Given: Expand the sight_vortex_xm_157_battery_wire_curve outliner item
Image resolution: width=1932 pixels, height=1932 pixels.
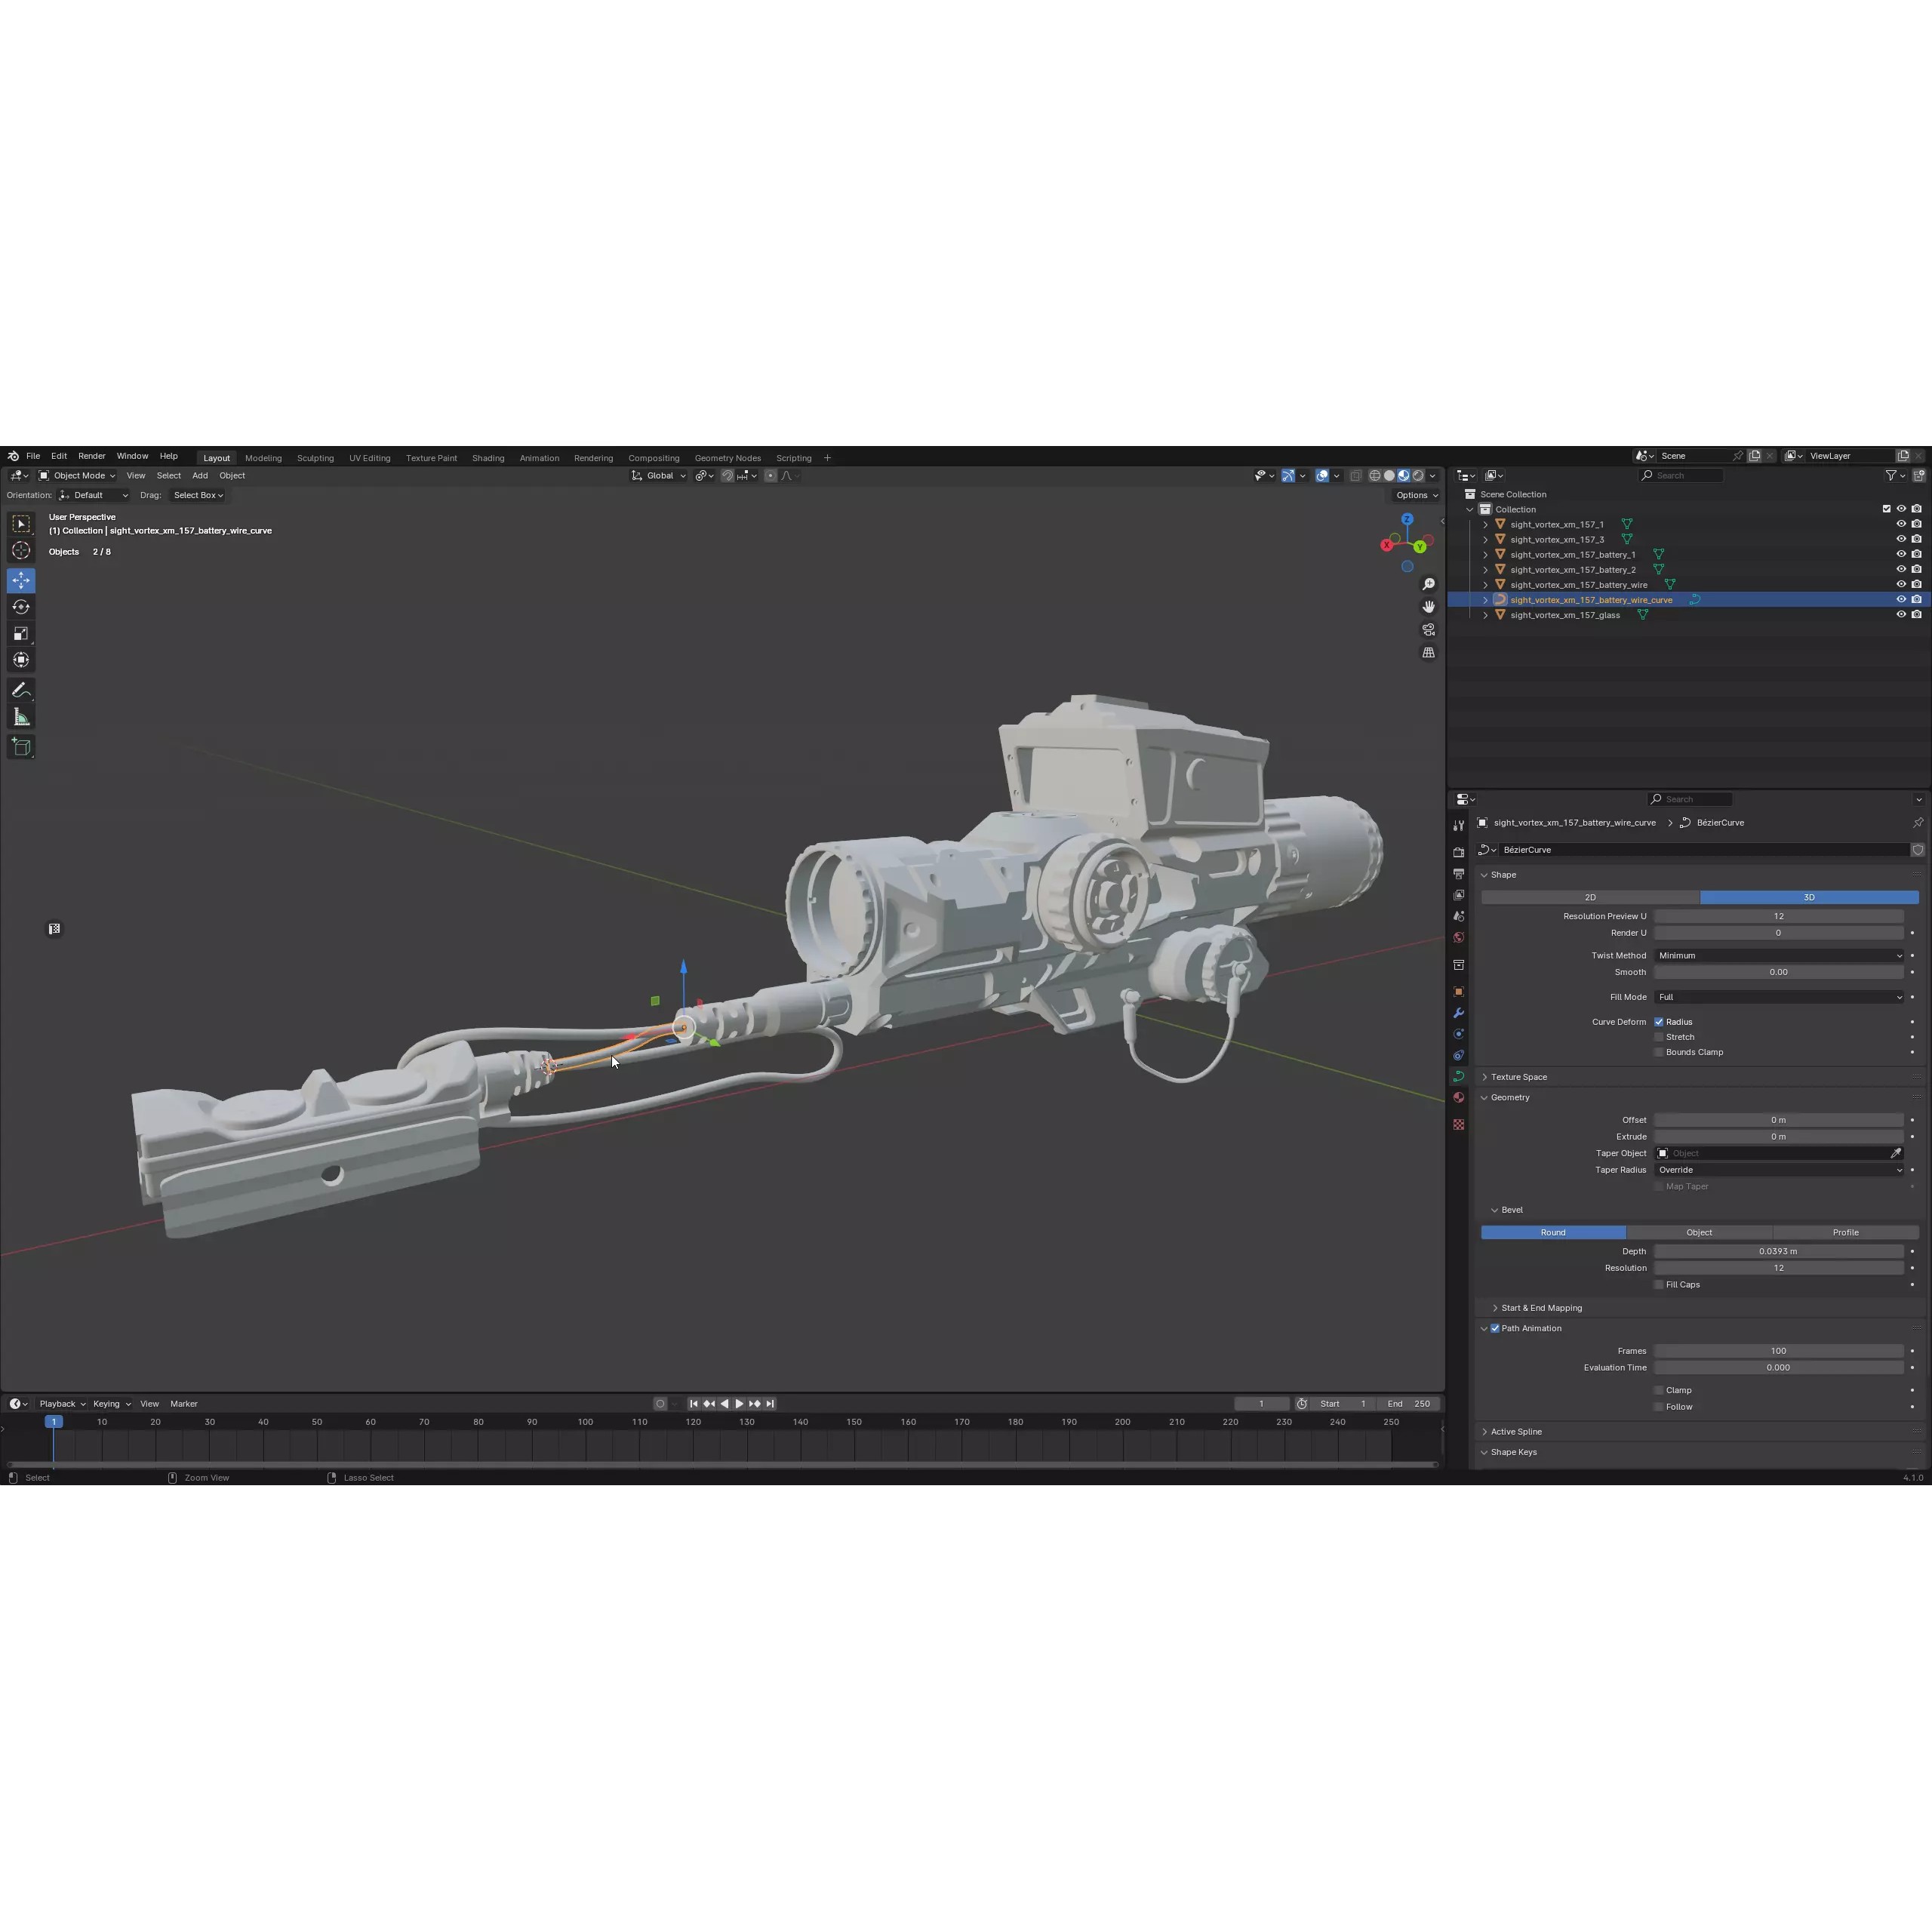Looking at the screenshot, I should 1486,599.
